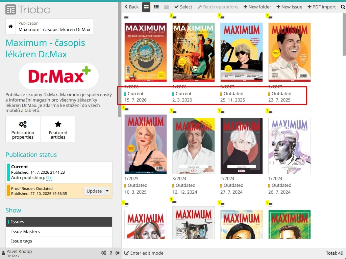Click the Triobo logo
Image resolution: width=346 pixels, height=259 pixels.
tap(28, 10)
